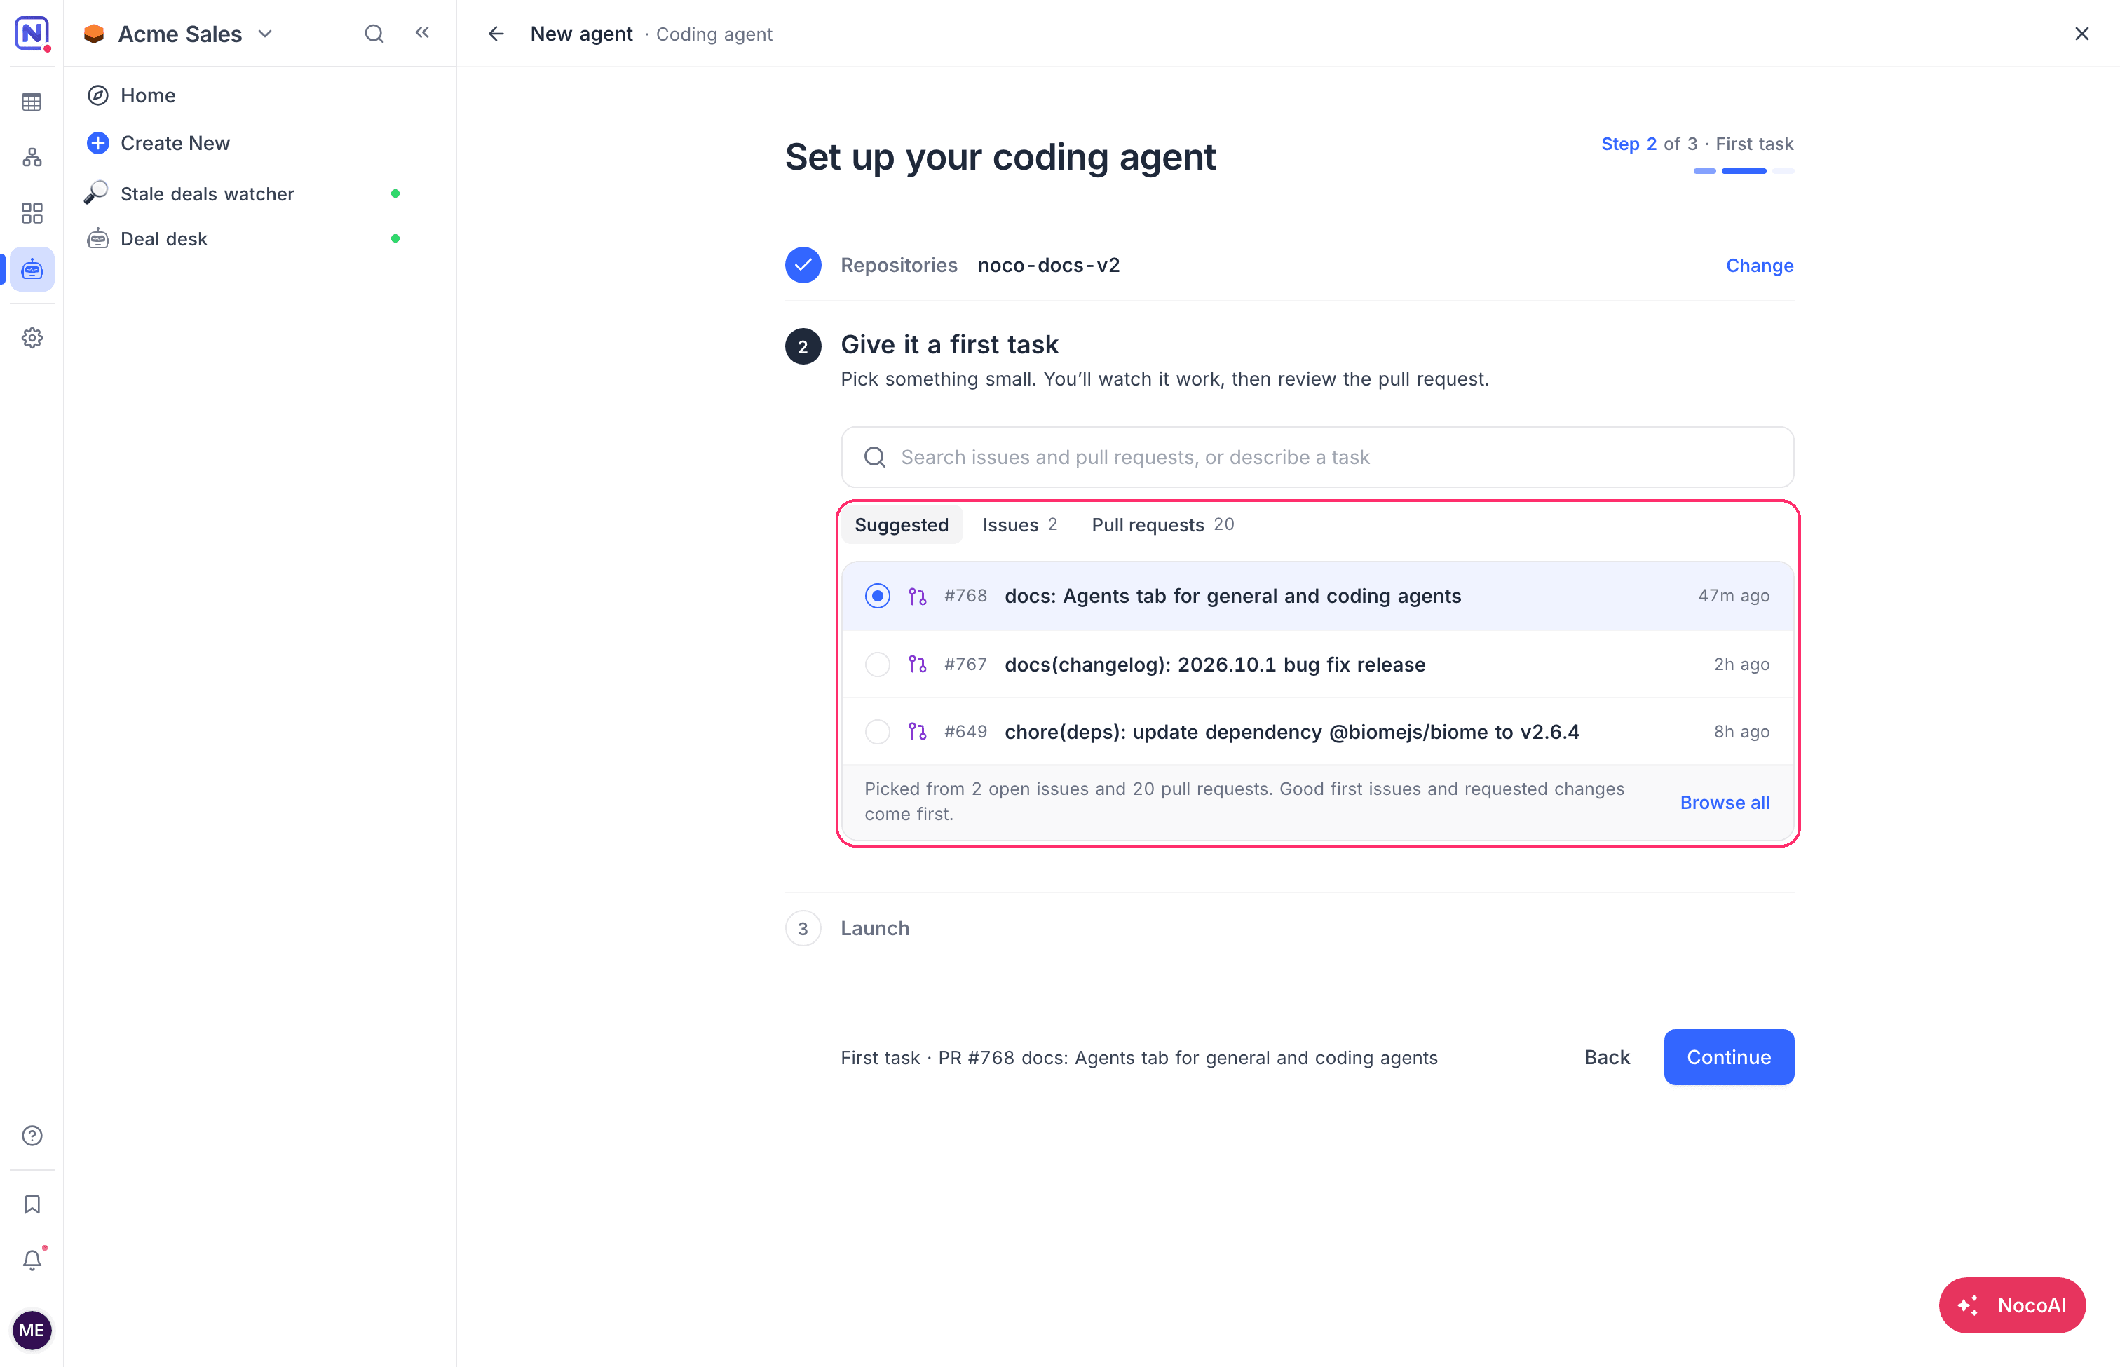Click the Continue button

pyautogui.click(x=1729, y=1057)
